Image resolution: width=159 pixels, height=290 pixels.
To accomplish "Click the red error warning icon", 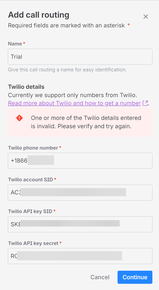I will [x=19, y=118].
